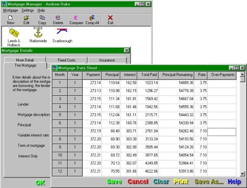Click the Over-Payments cell for month 7
Image resolution: width=247 pixels, height=188 pixels.
[222, 132]
